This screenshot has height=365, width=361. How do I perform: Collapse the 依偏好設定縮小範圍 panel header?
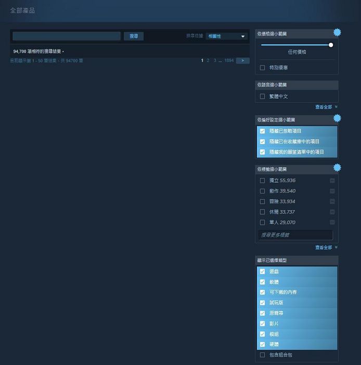point(296,120)
